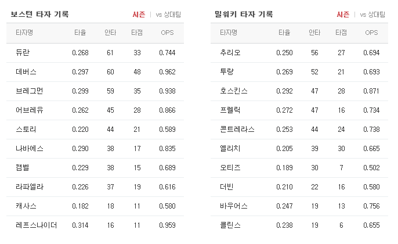
Task: Open player 데버스 row
Action: tap(95, 72)
